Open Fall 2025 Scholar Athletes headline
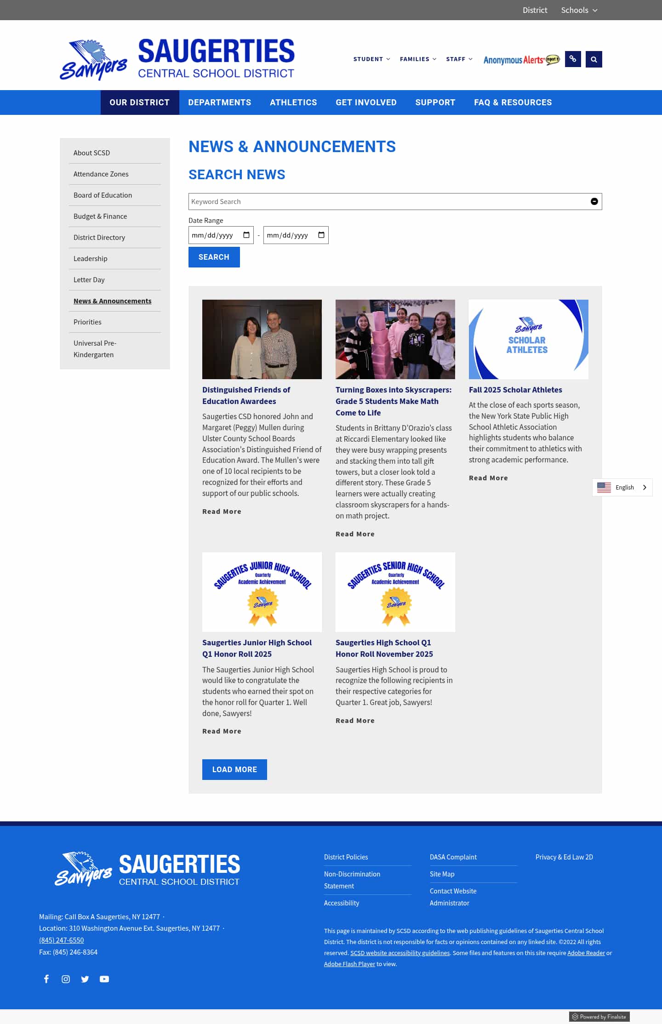The width and height of the screenshot is (662, 1024). tap(515, 390)
